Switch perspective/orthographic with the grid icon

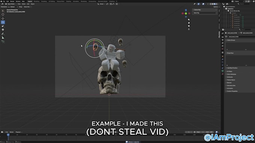click(x=189, y=29)
